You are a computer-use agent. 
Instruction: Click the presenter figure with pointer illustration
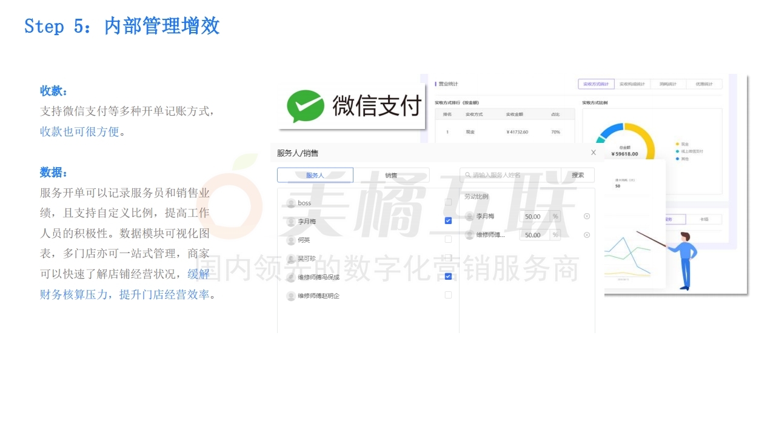[680, 257]
